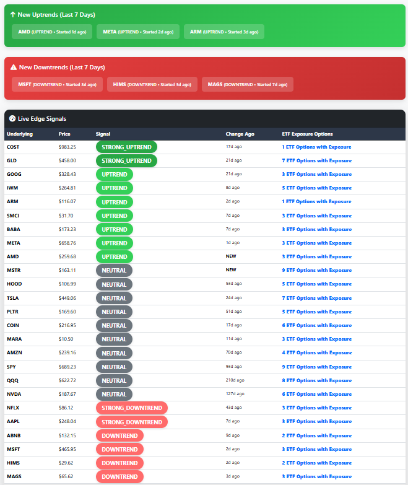Open META's ETF Options with Exposure link

[x=317, y=243]
